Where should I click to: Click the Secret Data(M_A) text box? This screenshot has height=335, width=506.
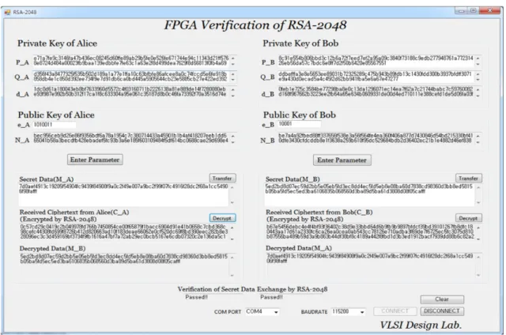click(x=126, y=194)
